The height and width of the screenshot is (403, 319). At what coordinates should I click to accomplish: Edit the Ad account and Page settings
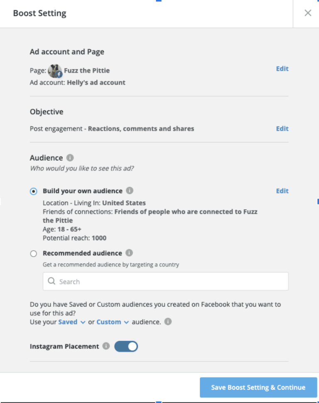coord(282,68)
